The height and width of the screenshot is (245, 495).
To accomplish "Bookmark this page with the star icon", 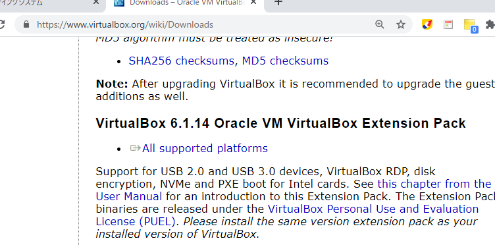I will [401, 24].
